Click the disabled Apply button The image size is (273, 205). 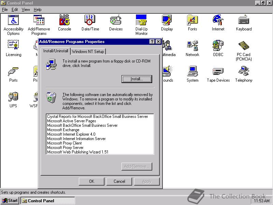tap(147, 181)
